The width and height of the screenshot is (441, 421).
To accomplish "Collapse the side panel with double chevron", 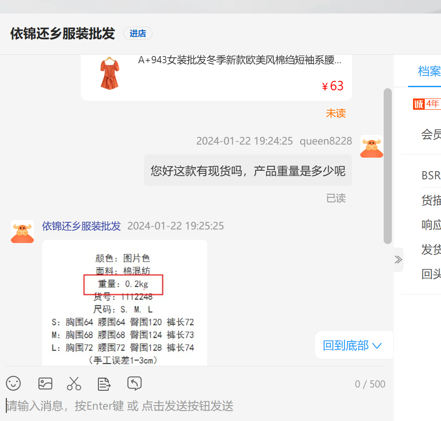I will (x=398, y=259).
